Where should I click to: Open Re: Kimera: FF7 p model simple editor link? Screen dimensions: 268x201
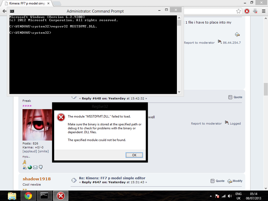[x=112, y=178]
